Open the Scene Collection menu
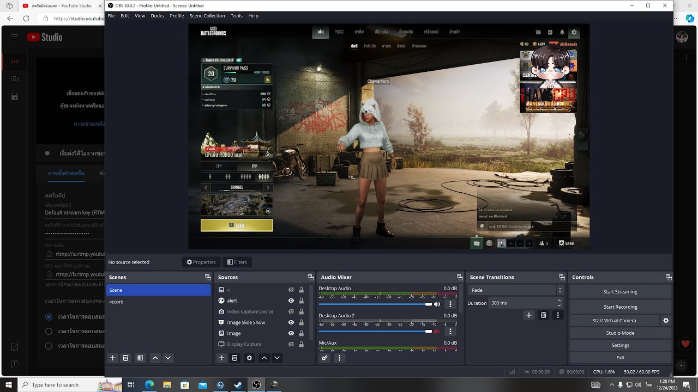Viewport: 698px width, 392px height. click(207, 16)
